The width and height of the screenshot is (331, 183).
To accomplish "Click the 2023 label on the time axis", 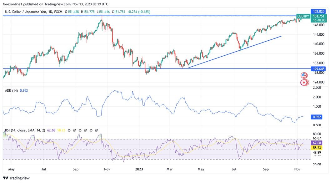I will point(139,169).
